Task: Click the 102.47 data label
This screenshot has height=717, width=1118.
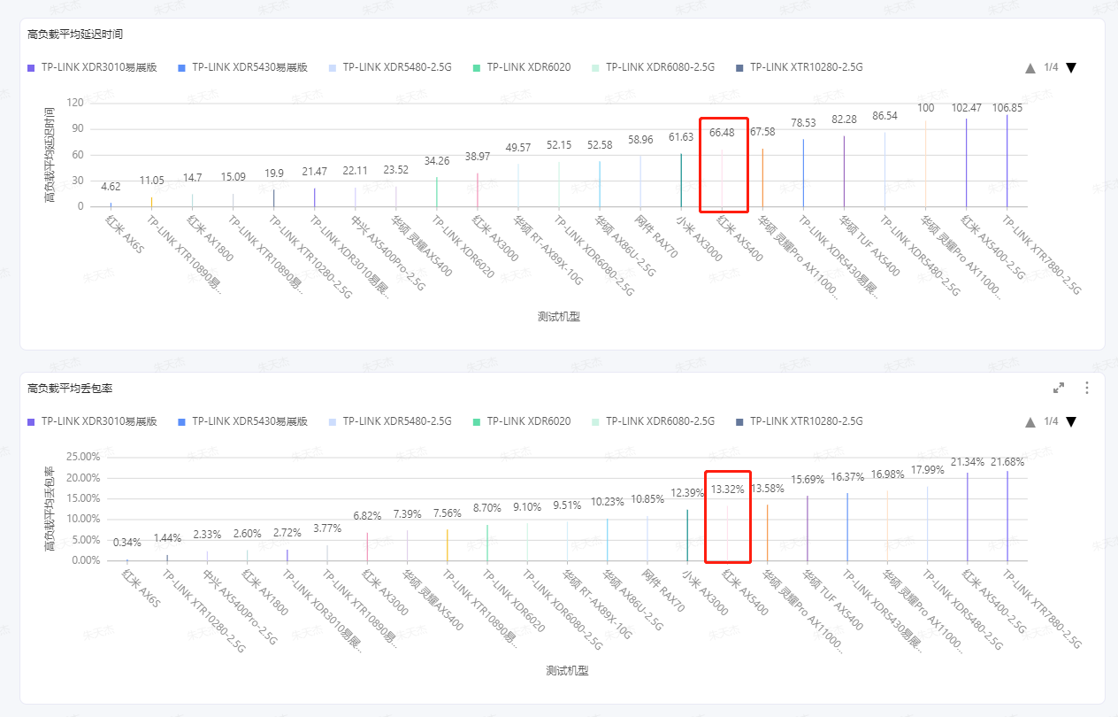Action: tap(966, 108)
